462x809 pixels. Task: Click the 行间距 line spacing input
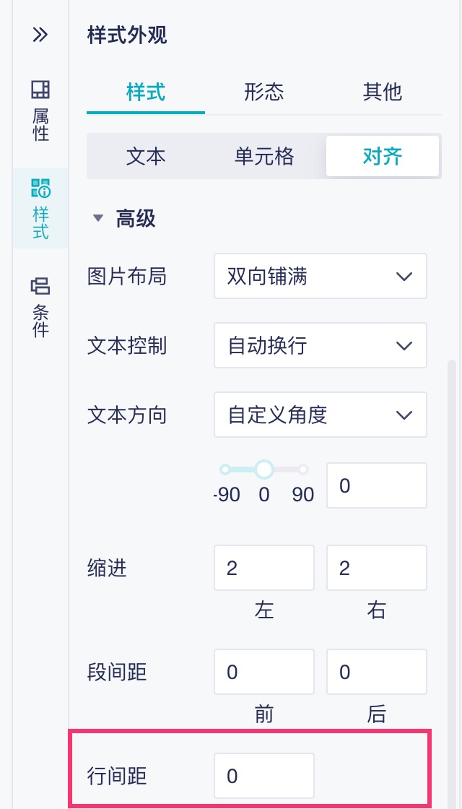coord(263,776)
